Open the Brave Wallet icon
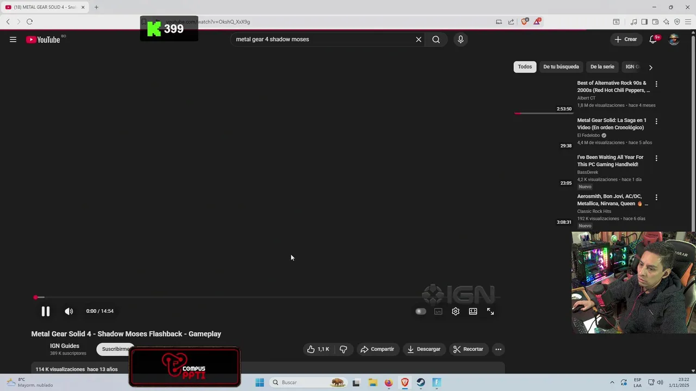 click(x=655, y=22)
